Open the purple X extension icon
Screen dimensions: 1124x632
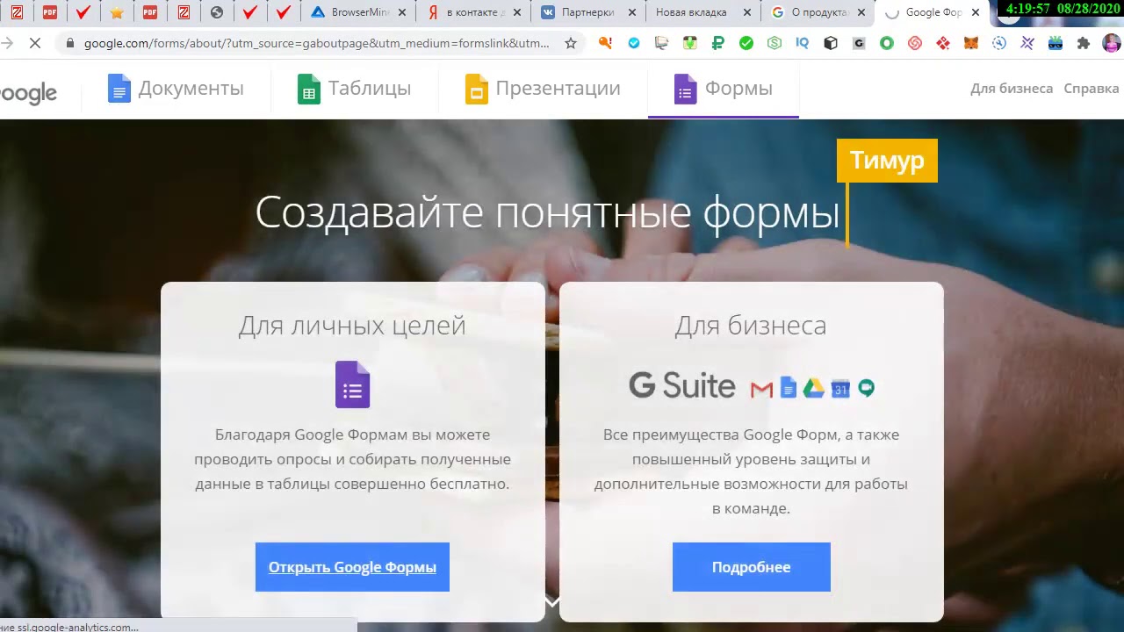point(1027,43)
